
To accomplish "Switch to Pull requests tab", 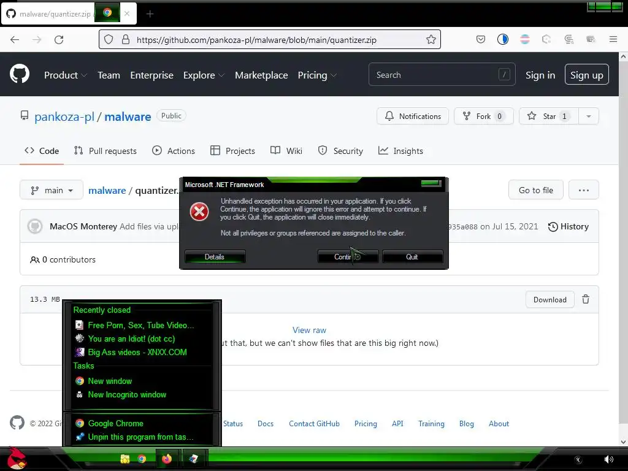I will pyautogui.click(x=105, y=151).
